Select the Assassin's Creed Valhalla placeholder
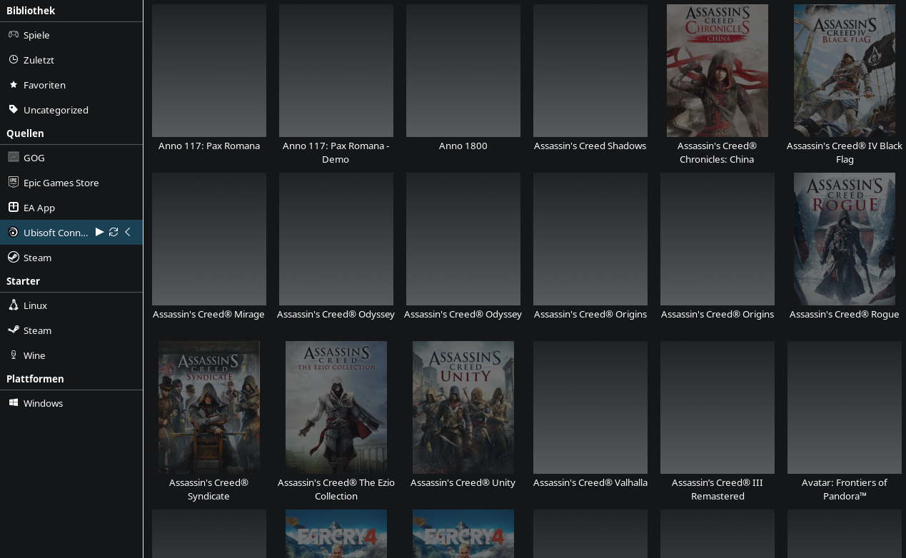The image size is (906, 558). (x=590, y=407)
